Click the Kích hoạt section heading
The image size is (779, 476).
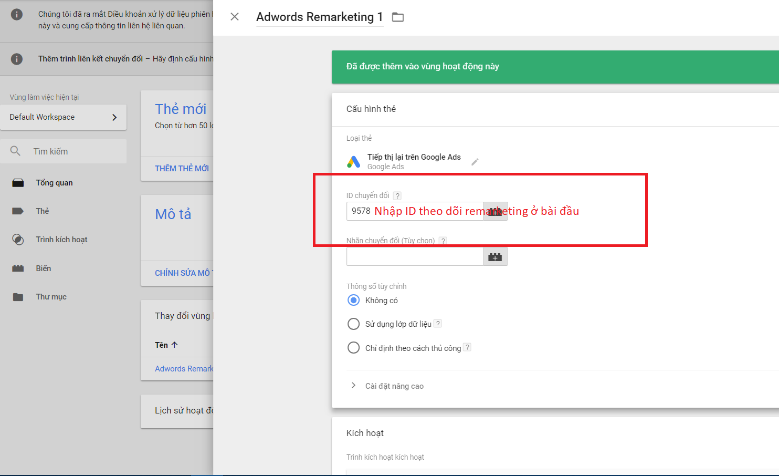[365, 433]
